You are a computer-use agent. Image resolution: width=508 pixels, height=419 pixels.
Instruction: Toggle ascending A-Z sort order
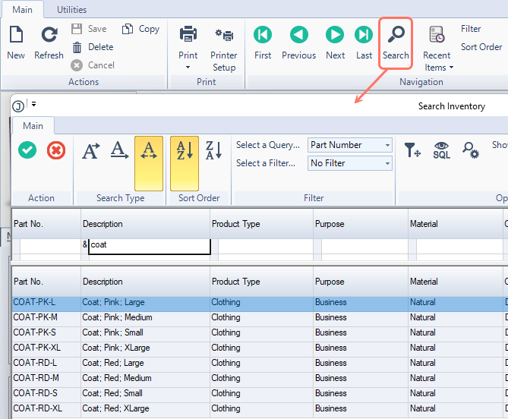[185, 163]
